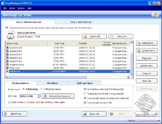The image size is (162, 124).
Task: Click the file icon of progame.prproj
Action: (7, 65)
